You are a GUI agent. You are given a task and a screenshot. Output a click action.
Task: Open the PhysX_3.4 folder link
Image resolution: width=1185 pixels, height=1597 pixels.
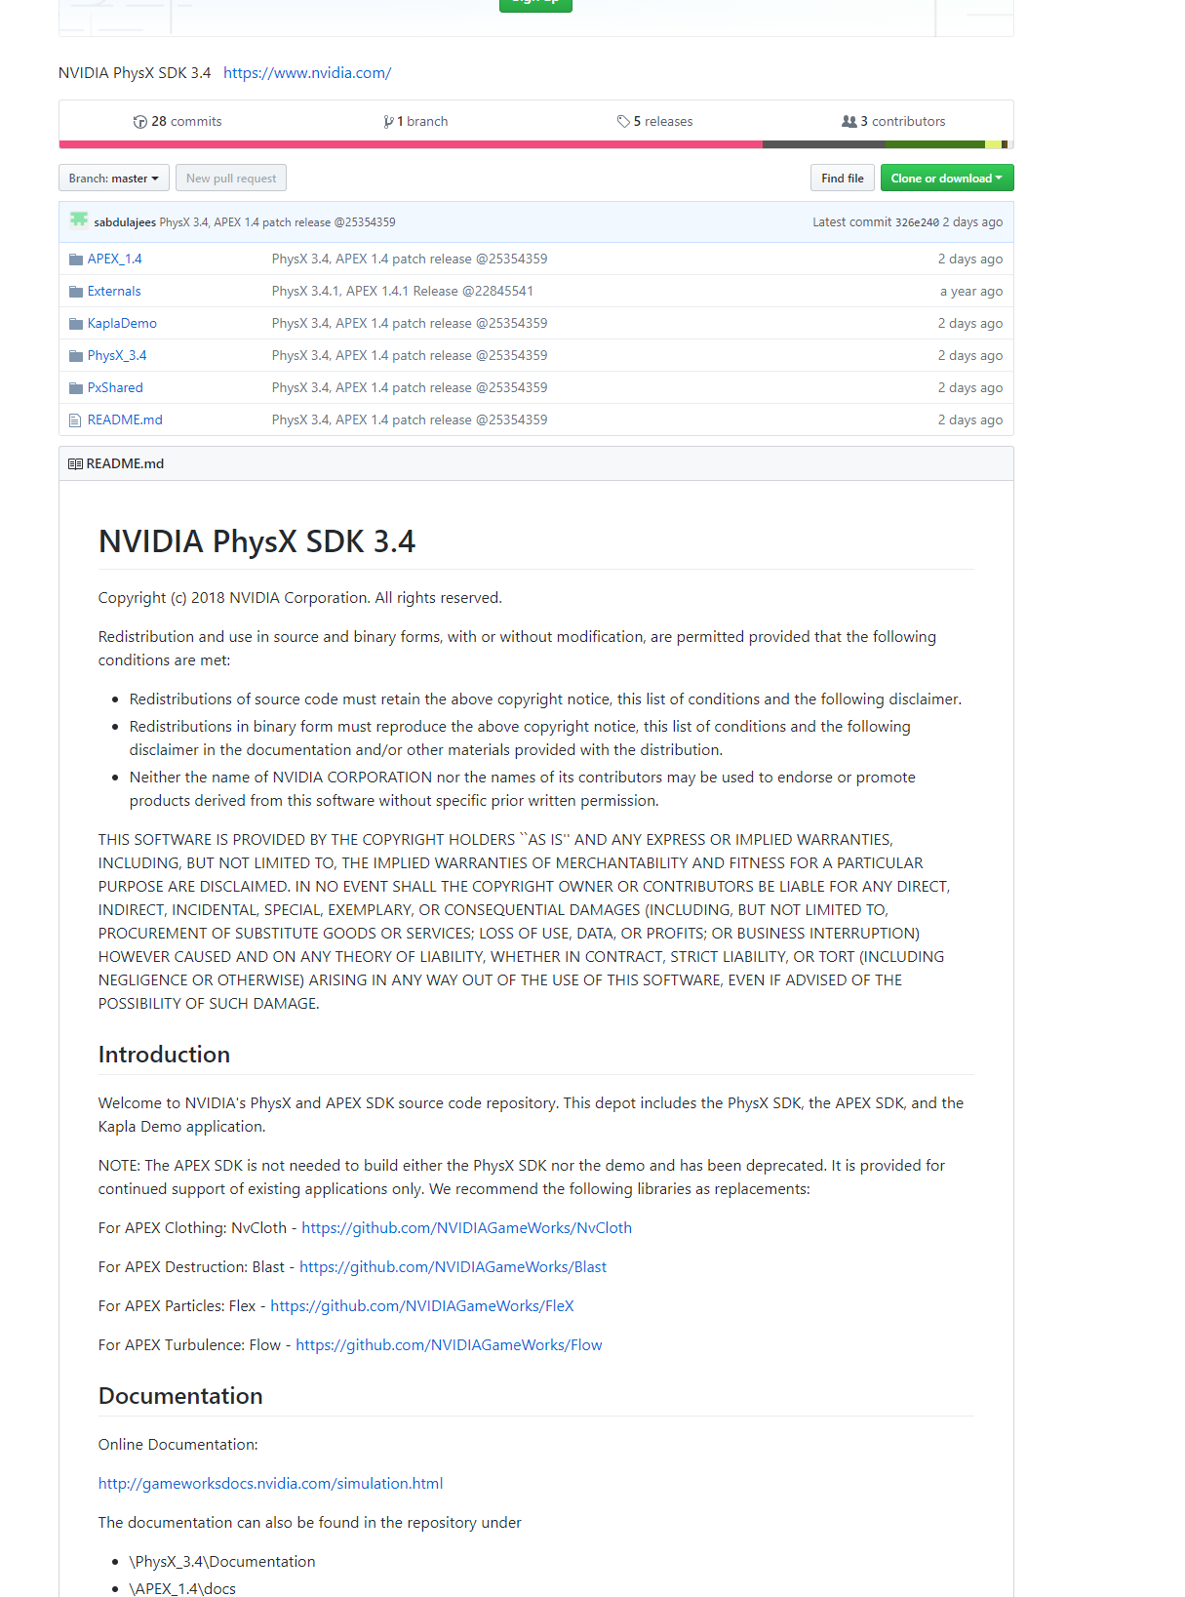tap(117, 356)
